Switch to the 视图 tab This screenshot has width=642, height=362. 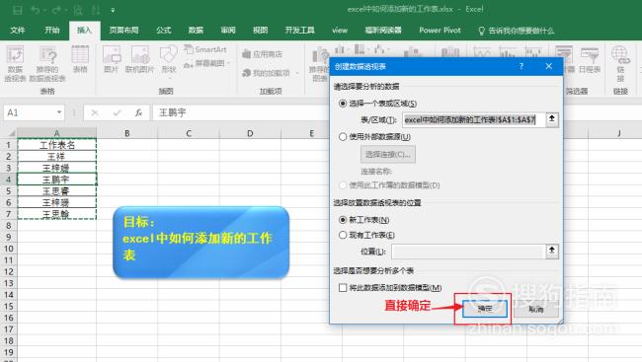click(261, 31)
